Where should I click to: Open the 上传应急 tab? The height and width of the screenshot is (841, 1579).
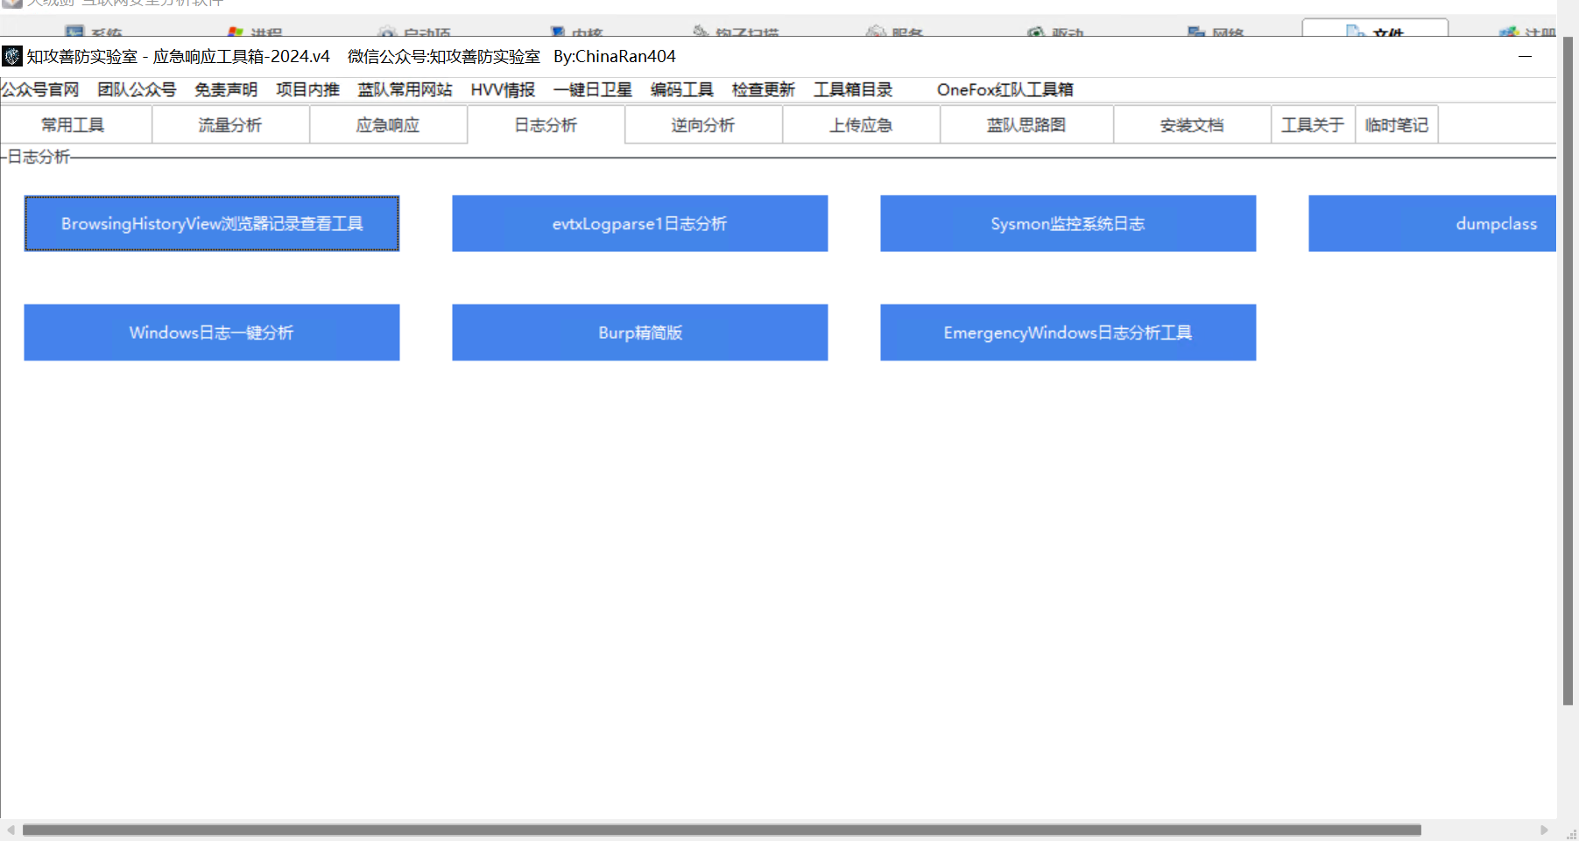(861, 125)
